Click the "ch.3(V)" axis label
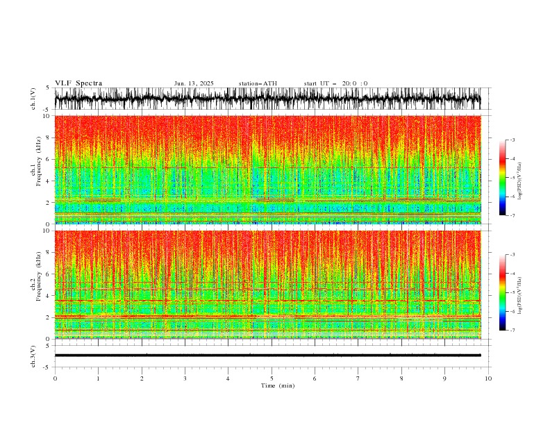Viewport: 550px width, 425px height. (33, 356)
